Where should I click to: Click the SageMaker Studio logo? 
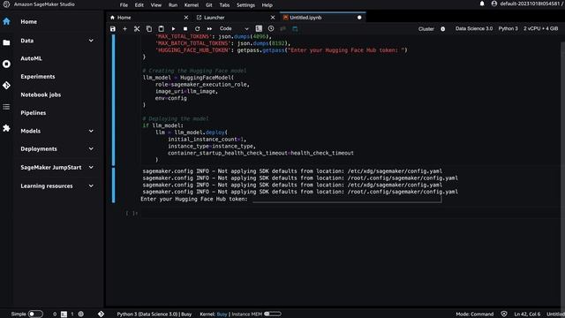pyautogui.click(x=6, y=4)
